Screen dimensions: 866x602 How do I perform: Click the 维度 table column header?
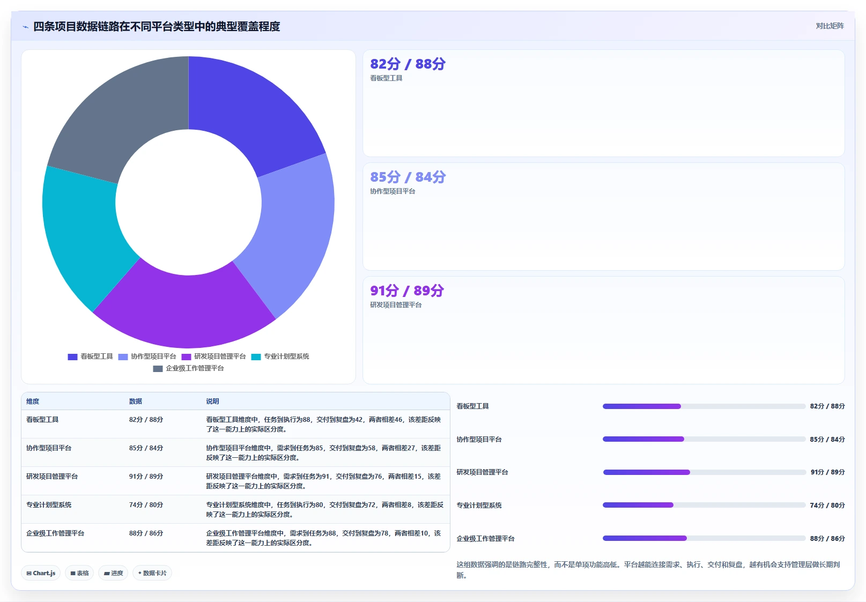(33, 402)
